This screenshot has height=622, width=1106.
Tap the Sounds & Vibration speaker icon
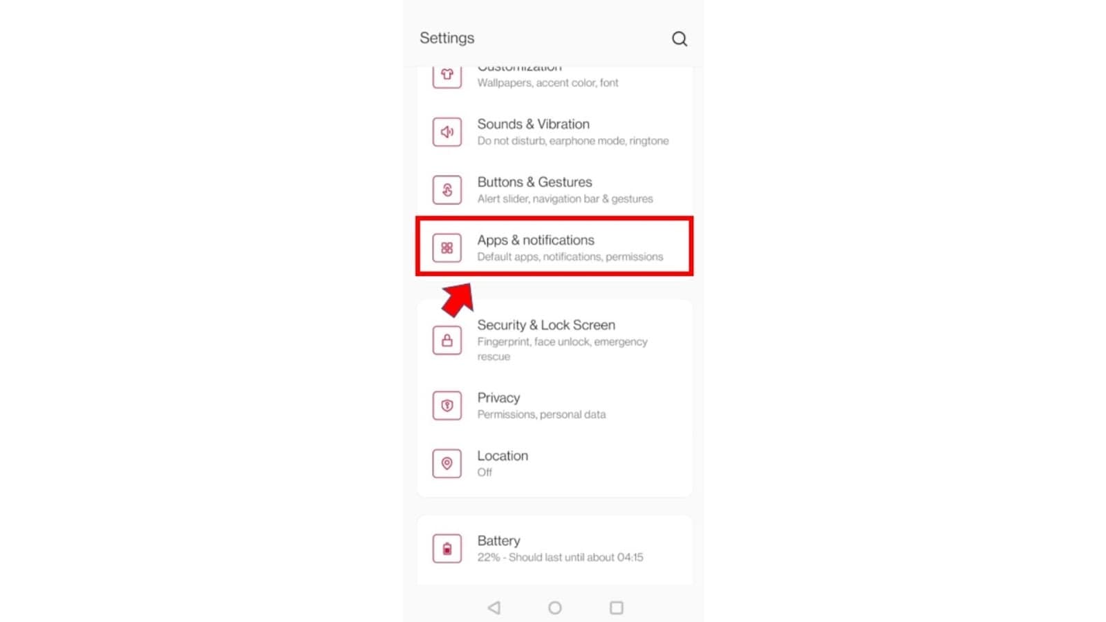point(447,132)
